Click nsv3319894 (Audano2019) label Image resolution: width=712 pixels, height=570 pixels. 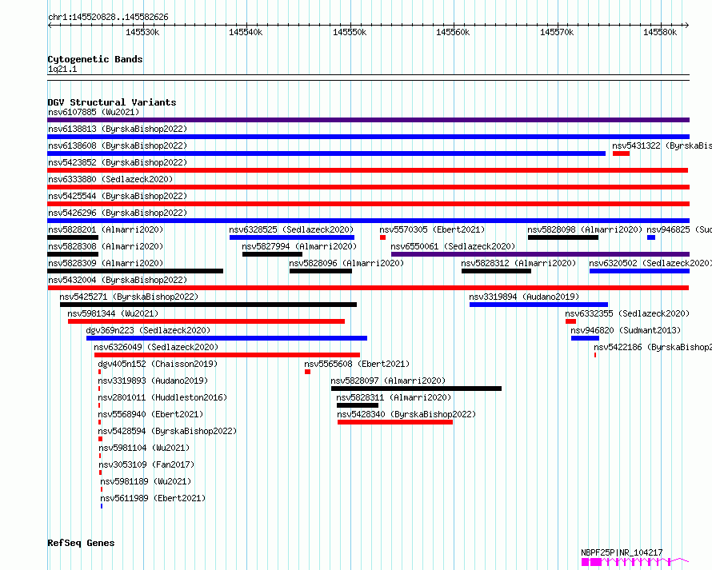point(524,297)
